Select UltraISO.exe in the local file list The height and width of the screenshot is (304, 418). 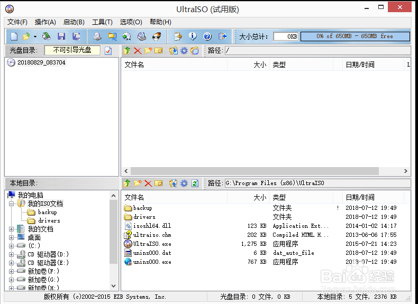pos(152,244)
